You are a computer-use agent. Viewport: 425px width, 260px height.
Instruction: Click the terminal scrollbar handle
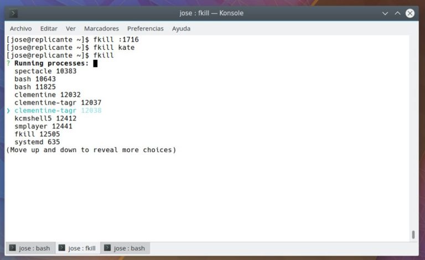[413, 235]
